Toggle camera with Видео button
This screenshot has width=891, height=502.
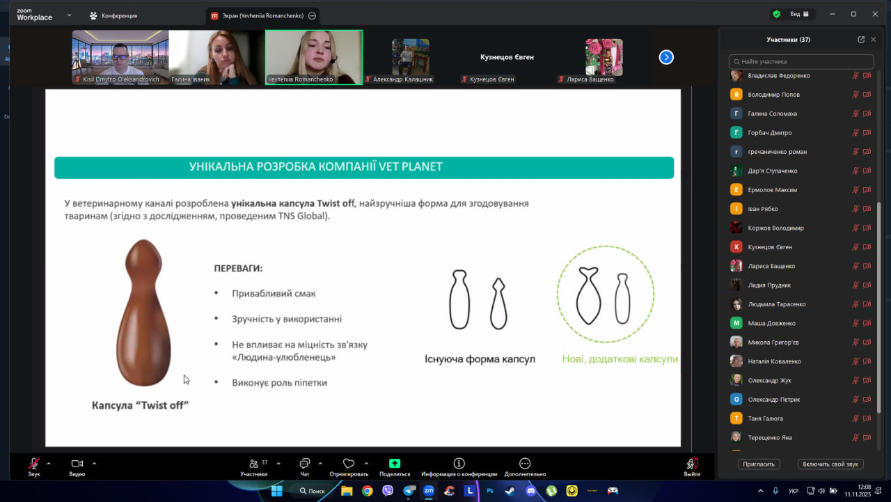[77, 464]
